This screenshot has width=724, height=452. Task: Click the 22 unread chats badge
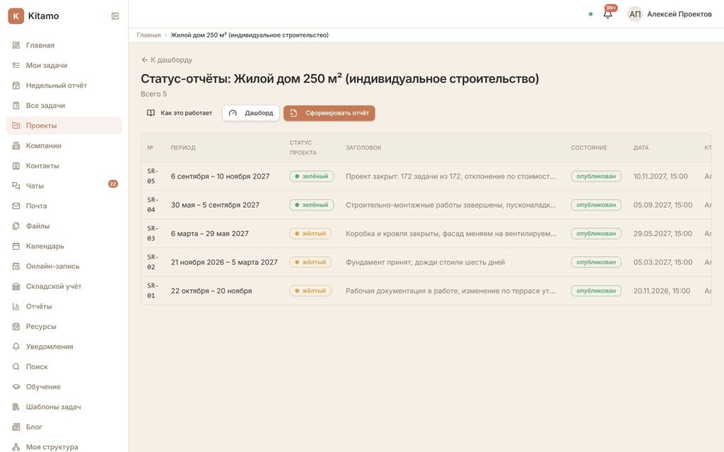coord(112,184)
